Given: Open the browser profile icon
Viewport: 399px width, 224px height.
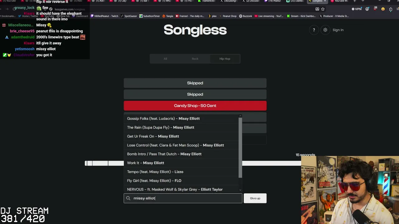Looking at the screenshot, I should pos(367,9).
